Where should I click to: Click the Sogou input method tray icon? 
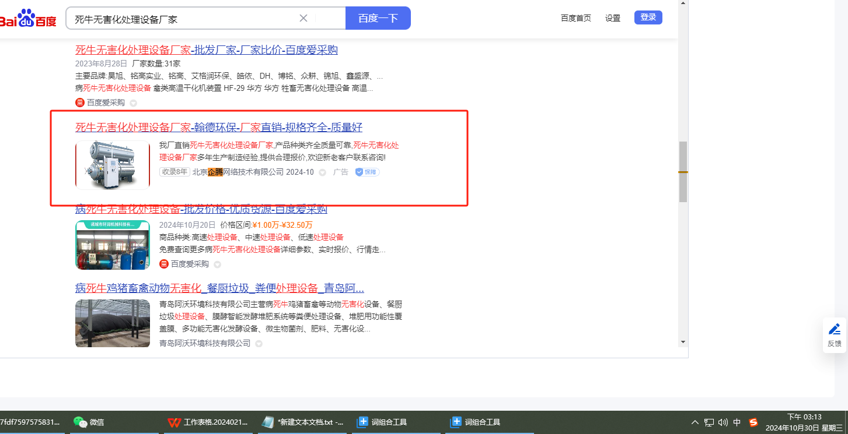(753, 422)
